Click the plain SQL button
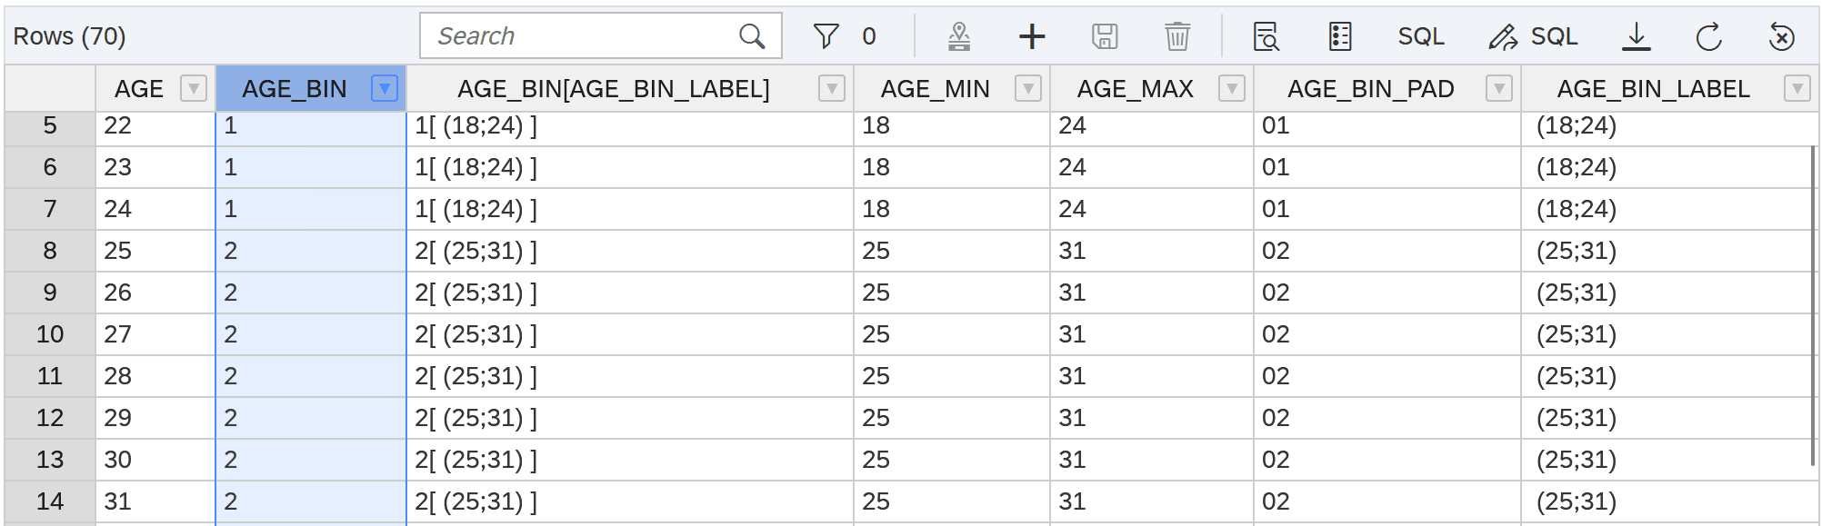1822x526 pixels. pos(1421,36)
